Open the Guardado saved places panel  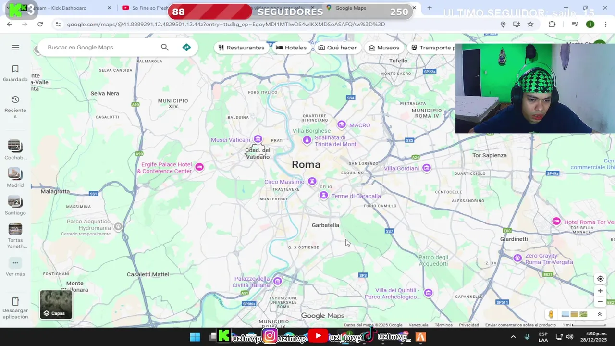tap(15, 74)
